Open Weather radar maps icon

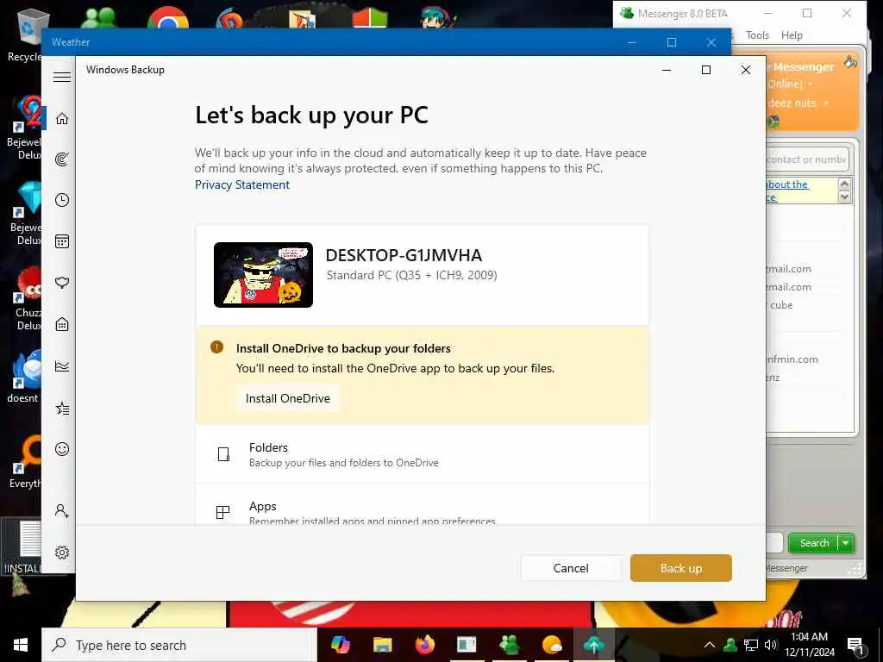62,159
